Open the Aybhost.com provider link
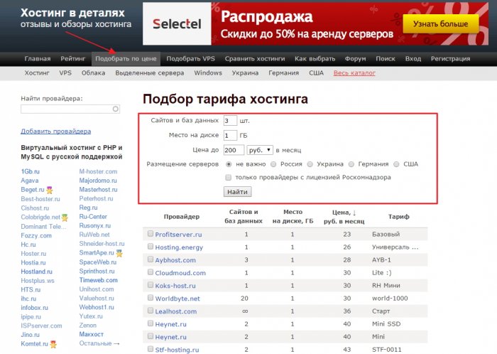Screen dimensions: 497x354 point(175,260)
